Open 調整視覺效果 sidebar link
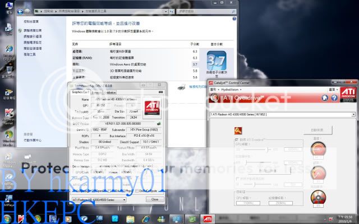This screenshot has height=224, width=359. tap(33, 30)
